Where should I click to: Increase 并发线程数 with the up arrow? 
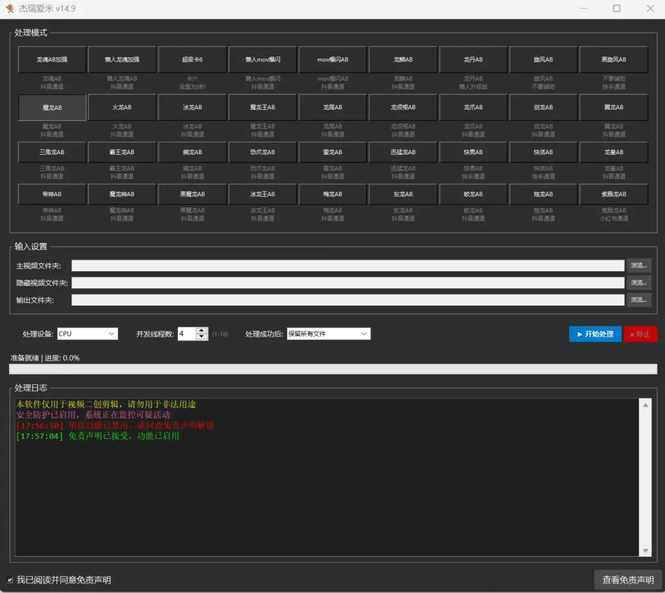click(x=202, y=331)
